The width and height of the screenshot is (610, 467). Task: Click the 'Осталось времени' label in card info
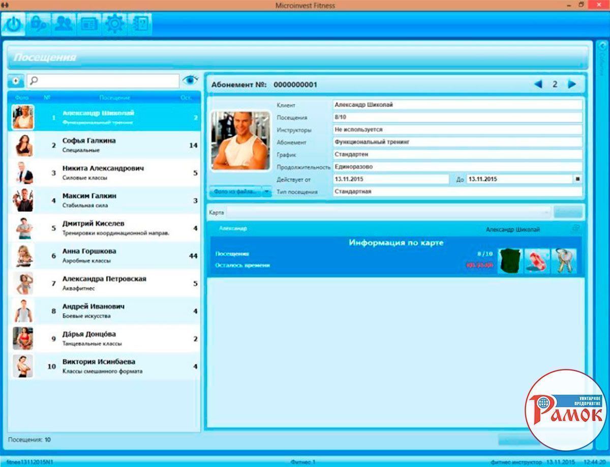click(x=242, y=265)
